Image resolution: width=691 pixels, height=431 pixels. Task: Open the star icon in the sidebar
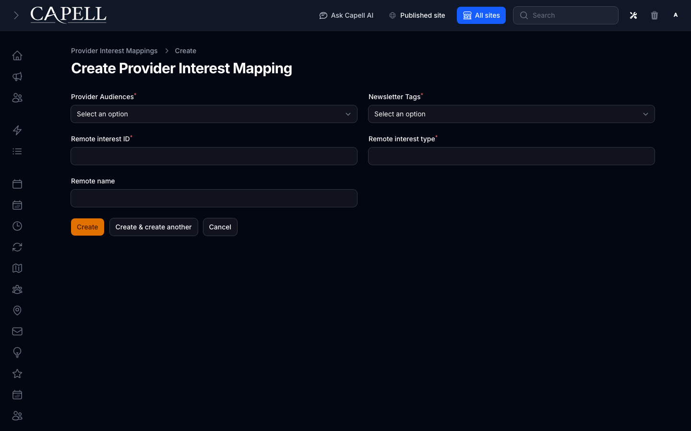pyautogui.click(x=17, y=374)
